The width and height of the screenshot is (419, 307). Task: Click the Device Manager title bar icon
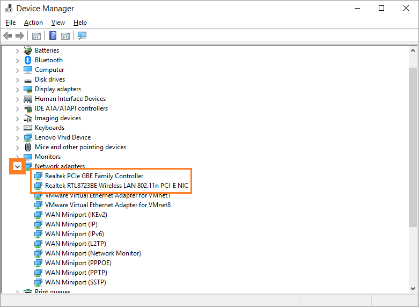[x=9, y=8]
